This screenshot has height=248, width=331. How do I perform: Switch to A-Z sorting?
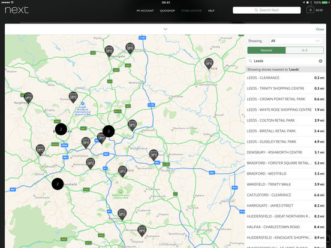pyautogui.click(x=305, y=50)
